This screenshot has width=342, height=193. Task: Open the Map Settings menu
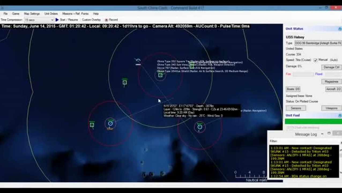pyautogui.click(x=32, y=14)
